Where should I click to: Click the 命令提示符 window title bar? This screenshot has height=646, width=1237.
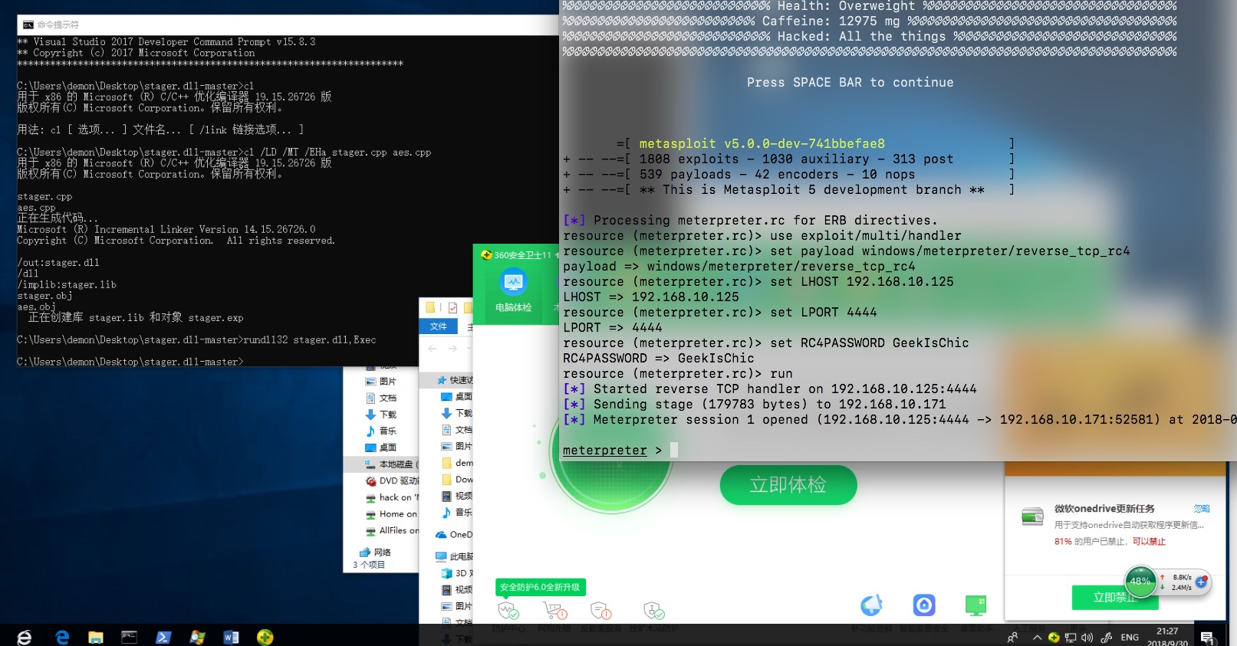pos(288,25)
